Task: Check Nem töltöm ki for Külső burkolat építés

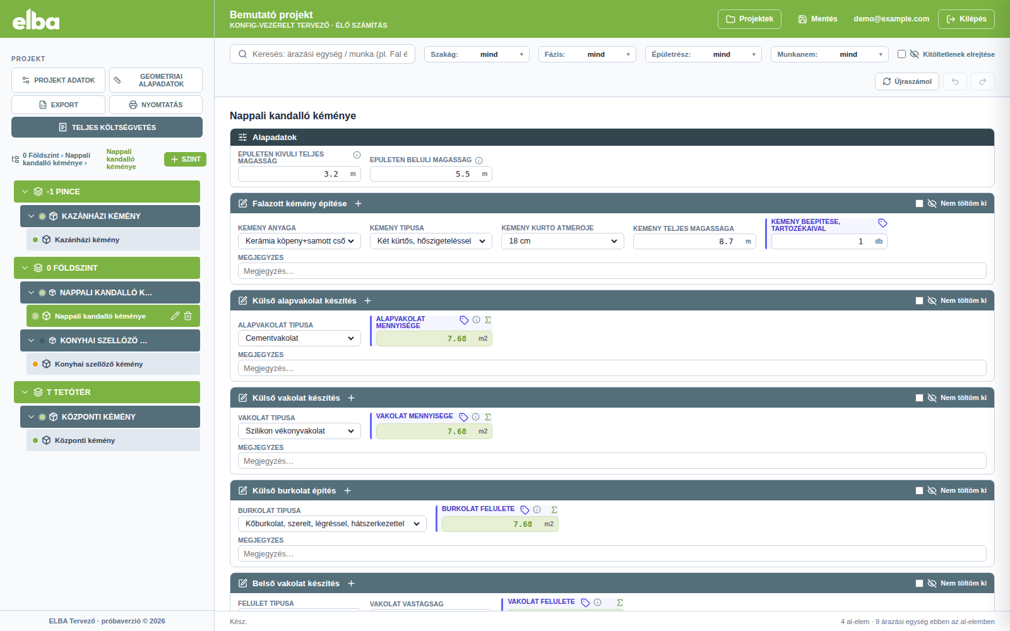Action: click(919, 491)
